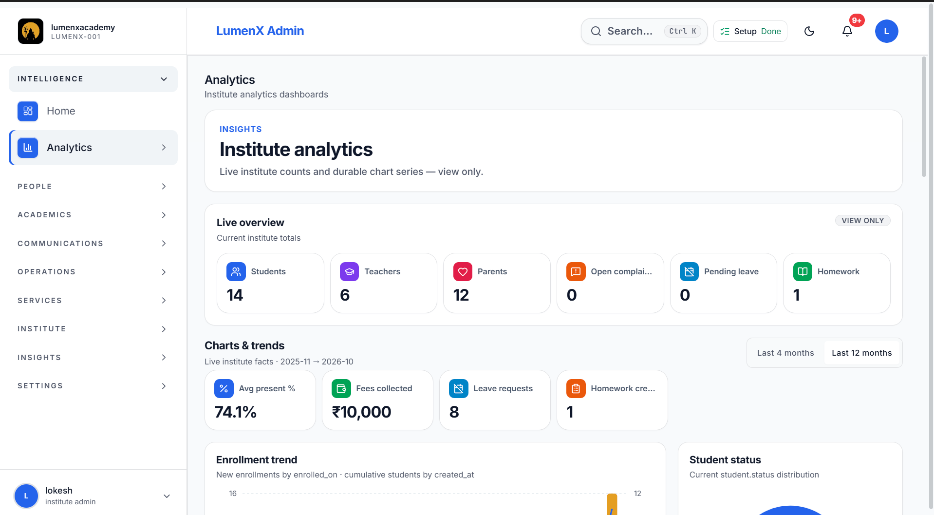Click the lumenxacademy institute logo

tap(31, 31)
